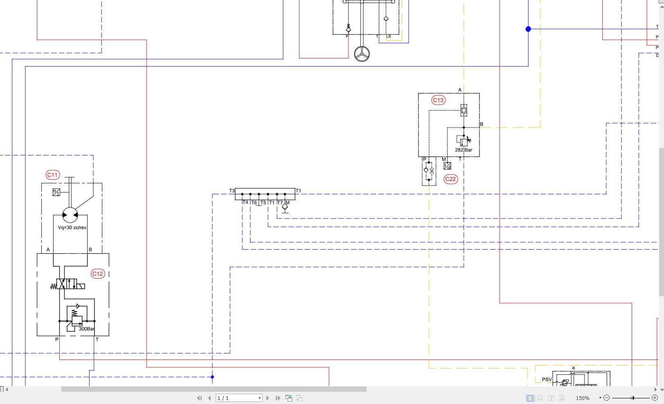
Task: Click the previous view navigation icon
Action: pos(289,398)
